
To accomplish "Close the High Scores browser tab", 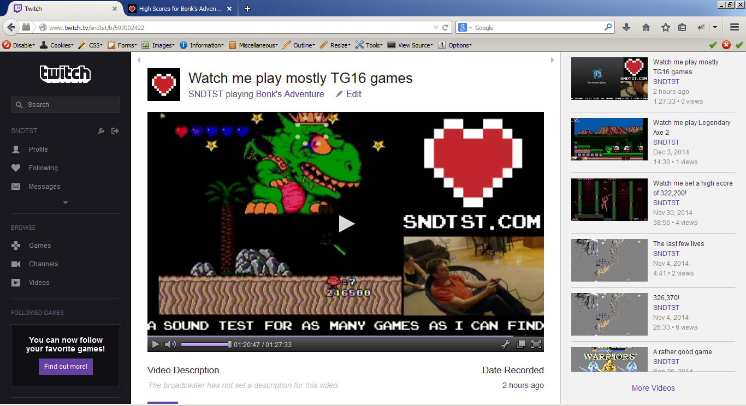I will point(229,9).
